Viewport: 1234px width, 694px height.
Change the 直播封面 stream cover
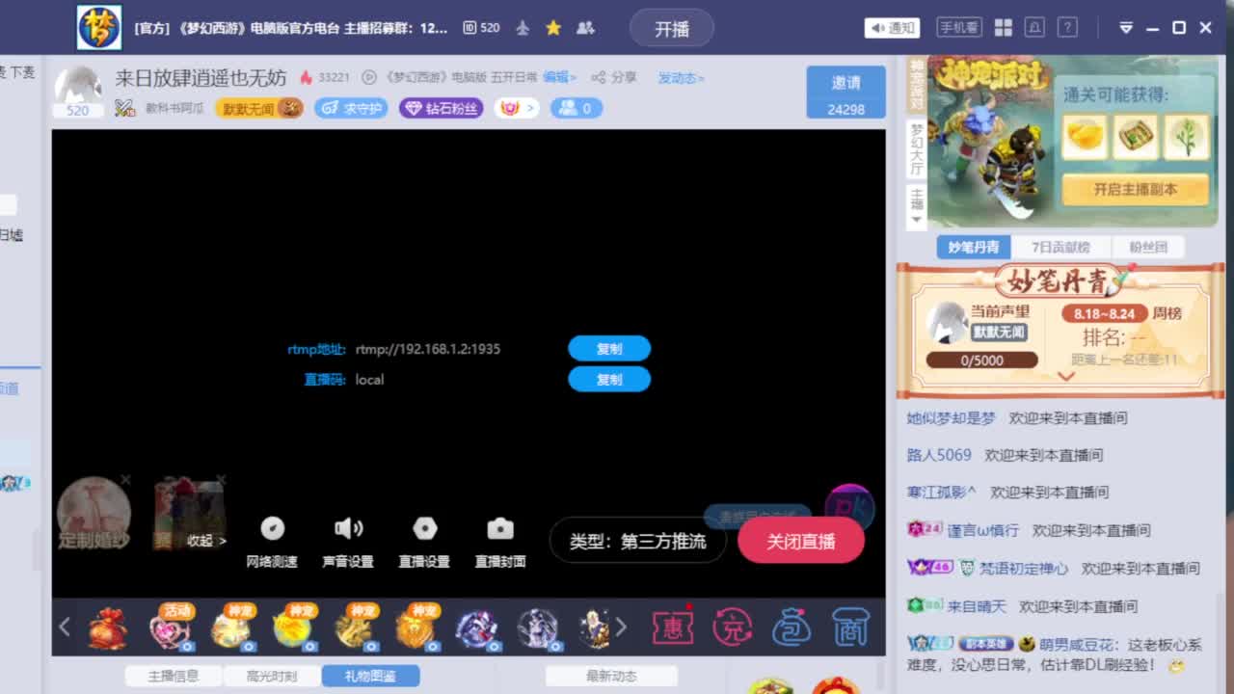pyautogui.click(x=499, y=540)
